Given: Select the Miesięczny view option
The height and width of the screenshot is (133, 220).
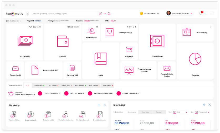Looking at the screenshot, I should pyautogui.click(x=131, y=112).
